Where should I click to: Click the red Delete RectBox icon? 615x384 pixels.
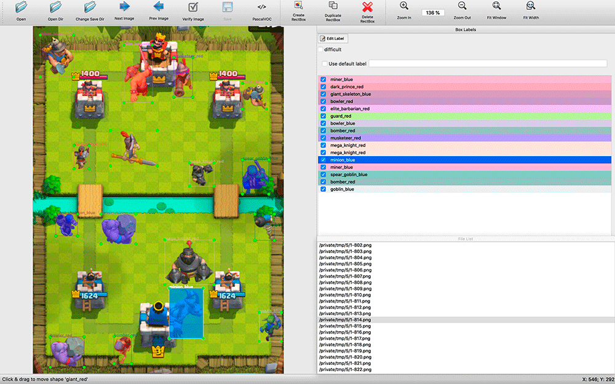point(368,7)
